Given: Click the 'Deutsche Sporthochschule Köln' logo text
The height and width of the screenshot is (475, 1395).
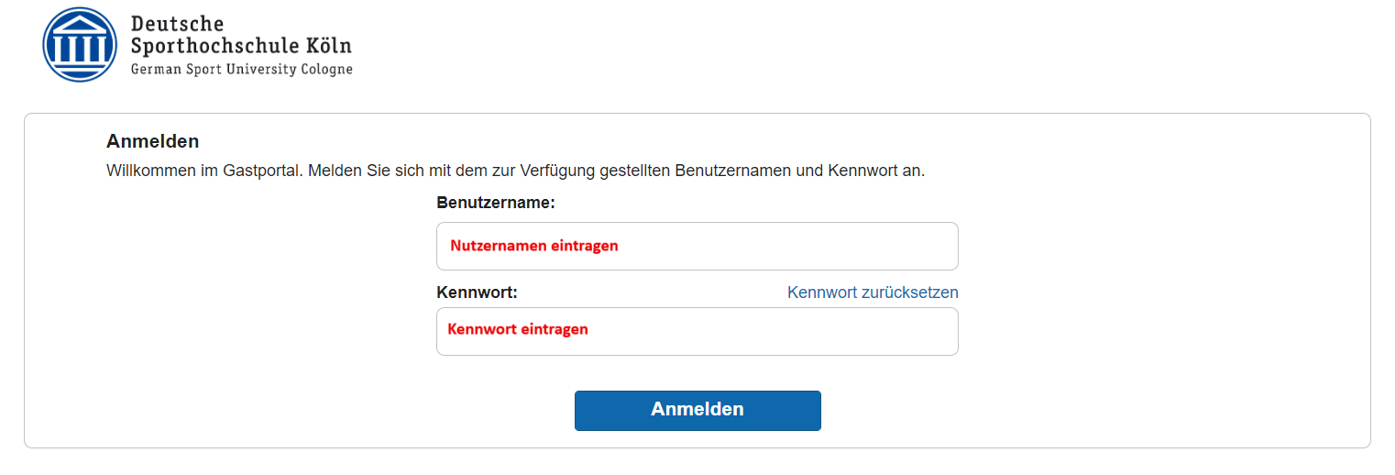Looking at the screenshot, I should (x=241, y=35).
